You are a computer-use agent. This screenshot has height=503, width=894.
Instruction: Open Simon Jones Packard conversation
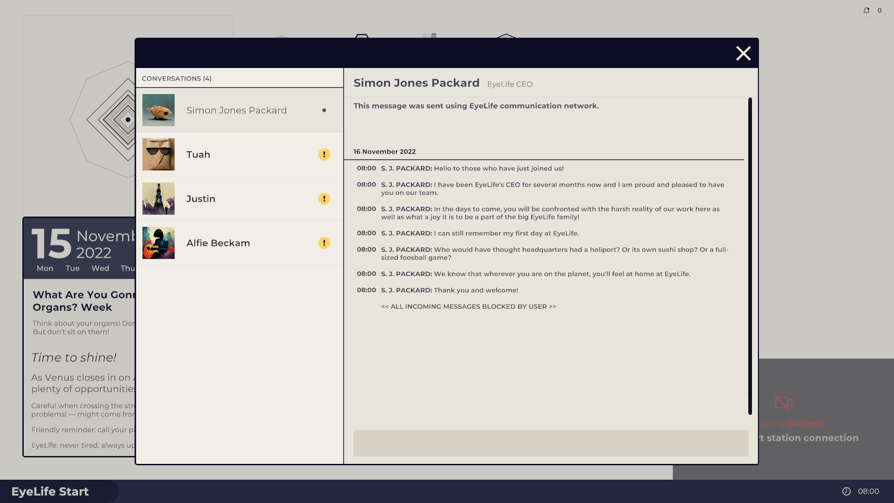click(x=239, y=110)
